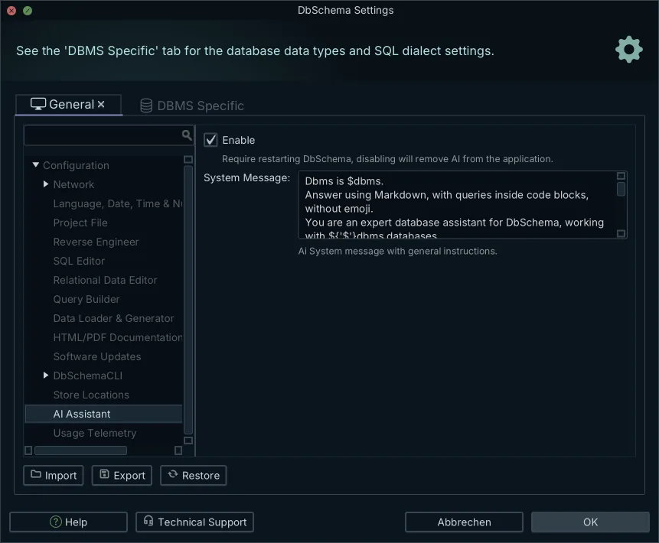This screenshot has height=543, width=659.
Task: Click the settings tree scroll-up arrow
Action: (x=188, y=160)
